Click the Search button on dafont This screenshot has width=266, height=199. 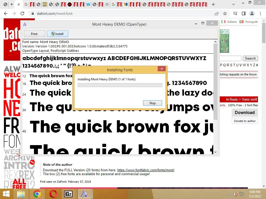250,58
